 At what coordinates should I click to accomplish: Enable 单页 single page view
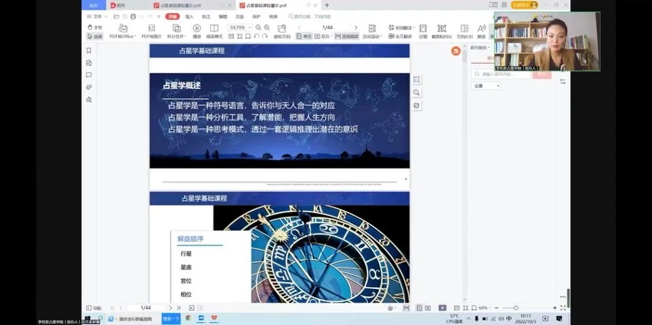pos(304,37)
